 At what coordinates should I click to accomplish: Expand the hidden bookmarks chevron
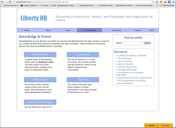tap(157, 5)
